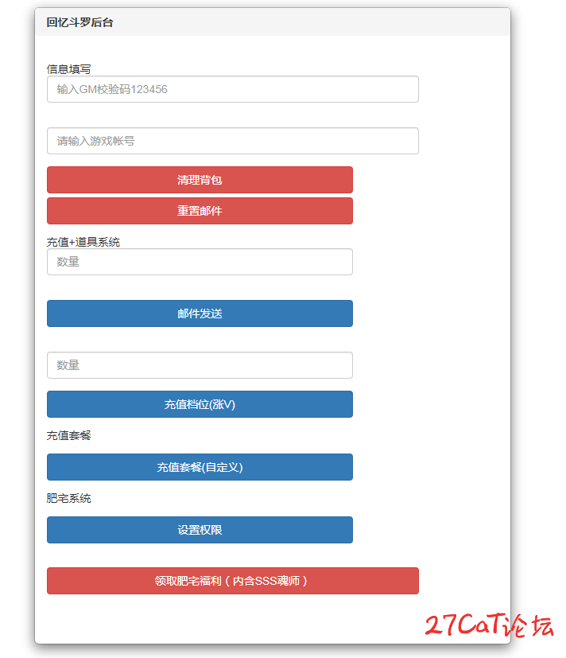Focus the 请输入游戏帐号 account field
The image size is (566, 658).
tap(233, 141)
